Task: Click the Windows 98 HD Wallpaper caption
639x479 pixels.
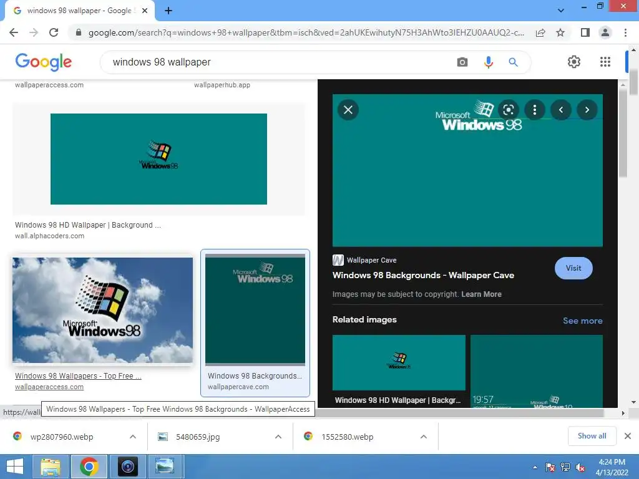Action: (x=88, y=225)
